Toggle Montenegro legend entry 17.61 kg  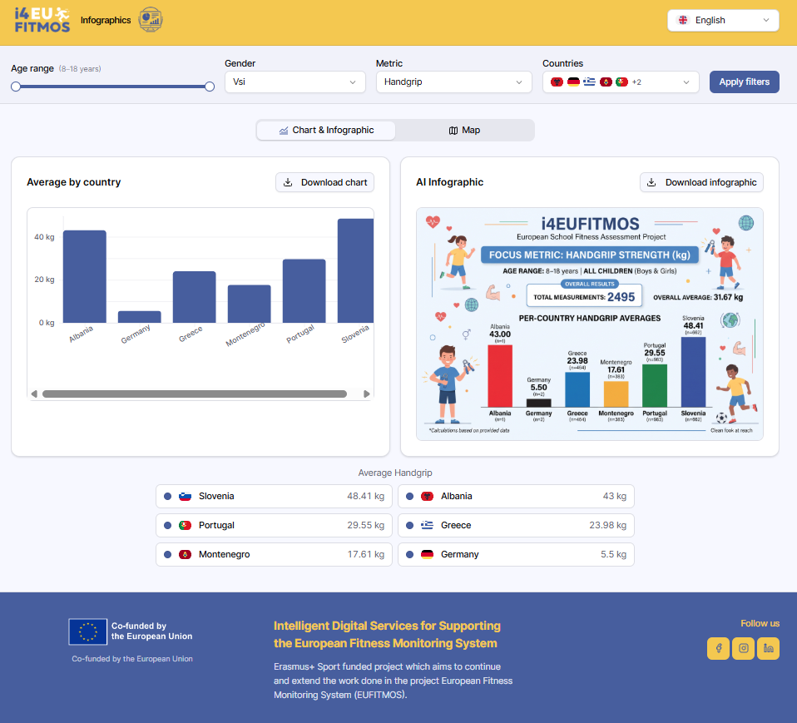pyautogui.click(x=274, y=554)
